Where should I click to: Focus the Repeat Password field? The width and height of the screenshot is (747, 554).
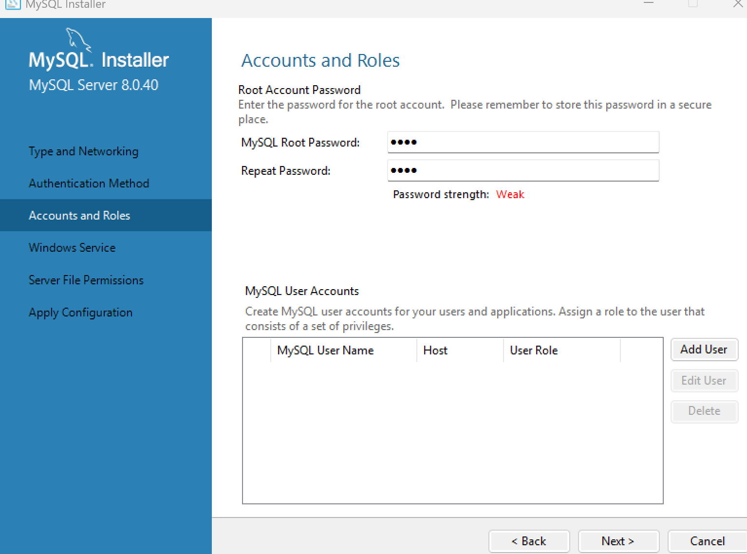pos(523,170)
